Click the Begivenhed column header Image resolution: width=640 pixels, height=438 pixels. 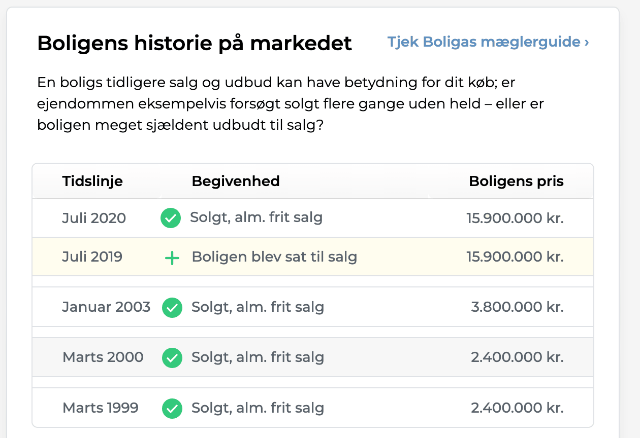[236, 181]
